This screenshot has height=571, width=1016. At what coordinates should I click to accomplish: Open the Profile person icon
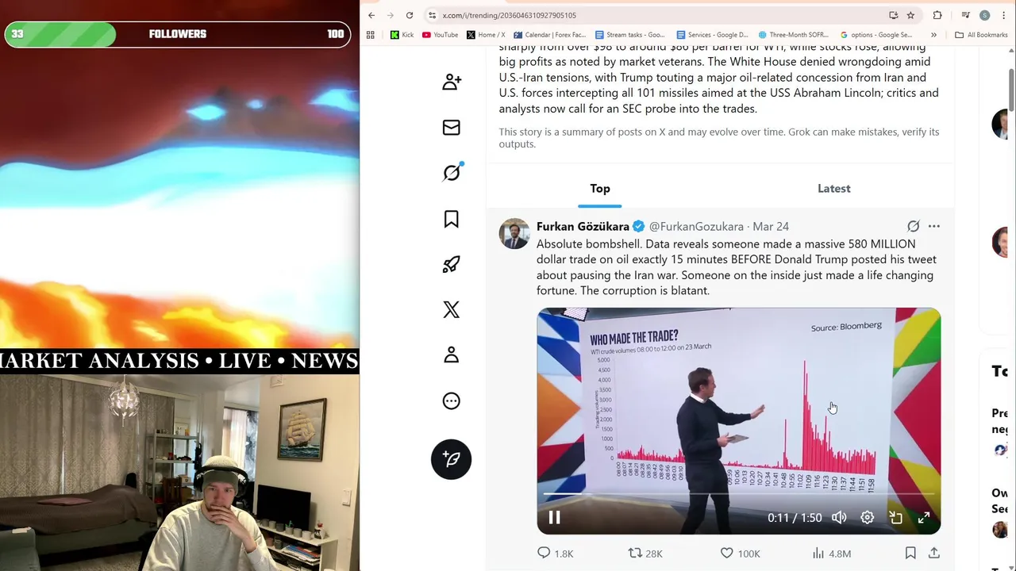pyautogui.click(x=451, y=355)
